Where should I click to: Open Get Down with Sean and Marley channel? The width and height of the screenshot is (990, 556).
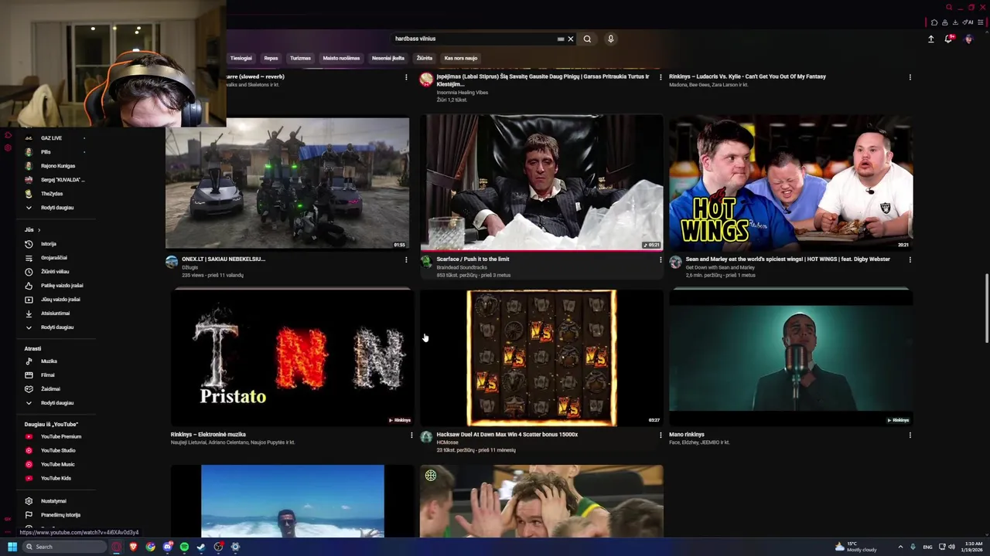pos(720,267)
